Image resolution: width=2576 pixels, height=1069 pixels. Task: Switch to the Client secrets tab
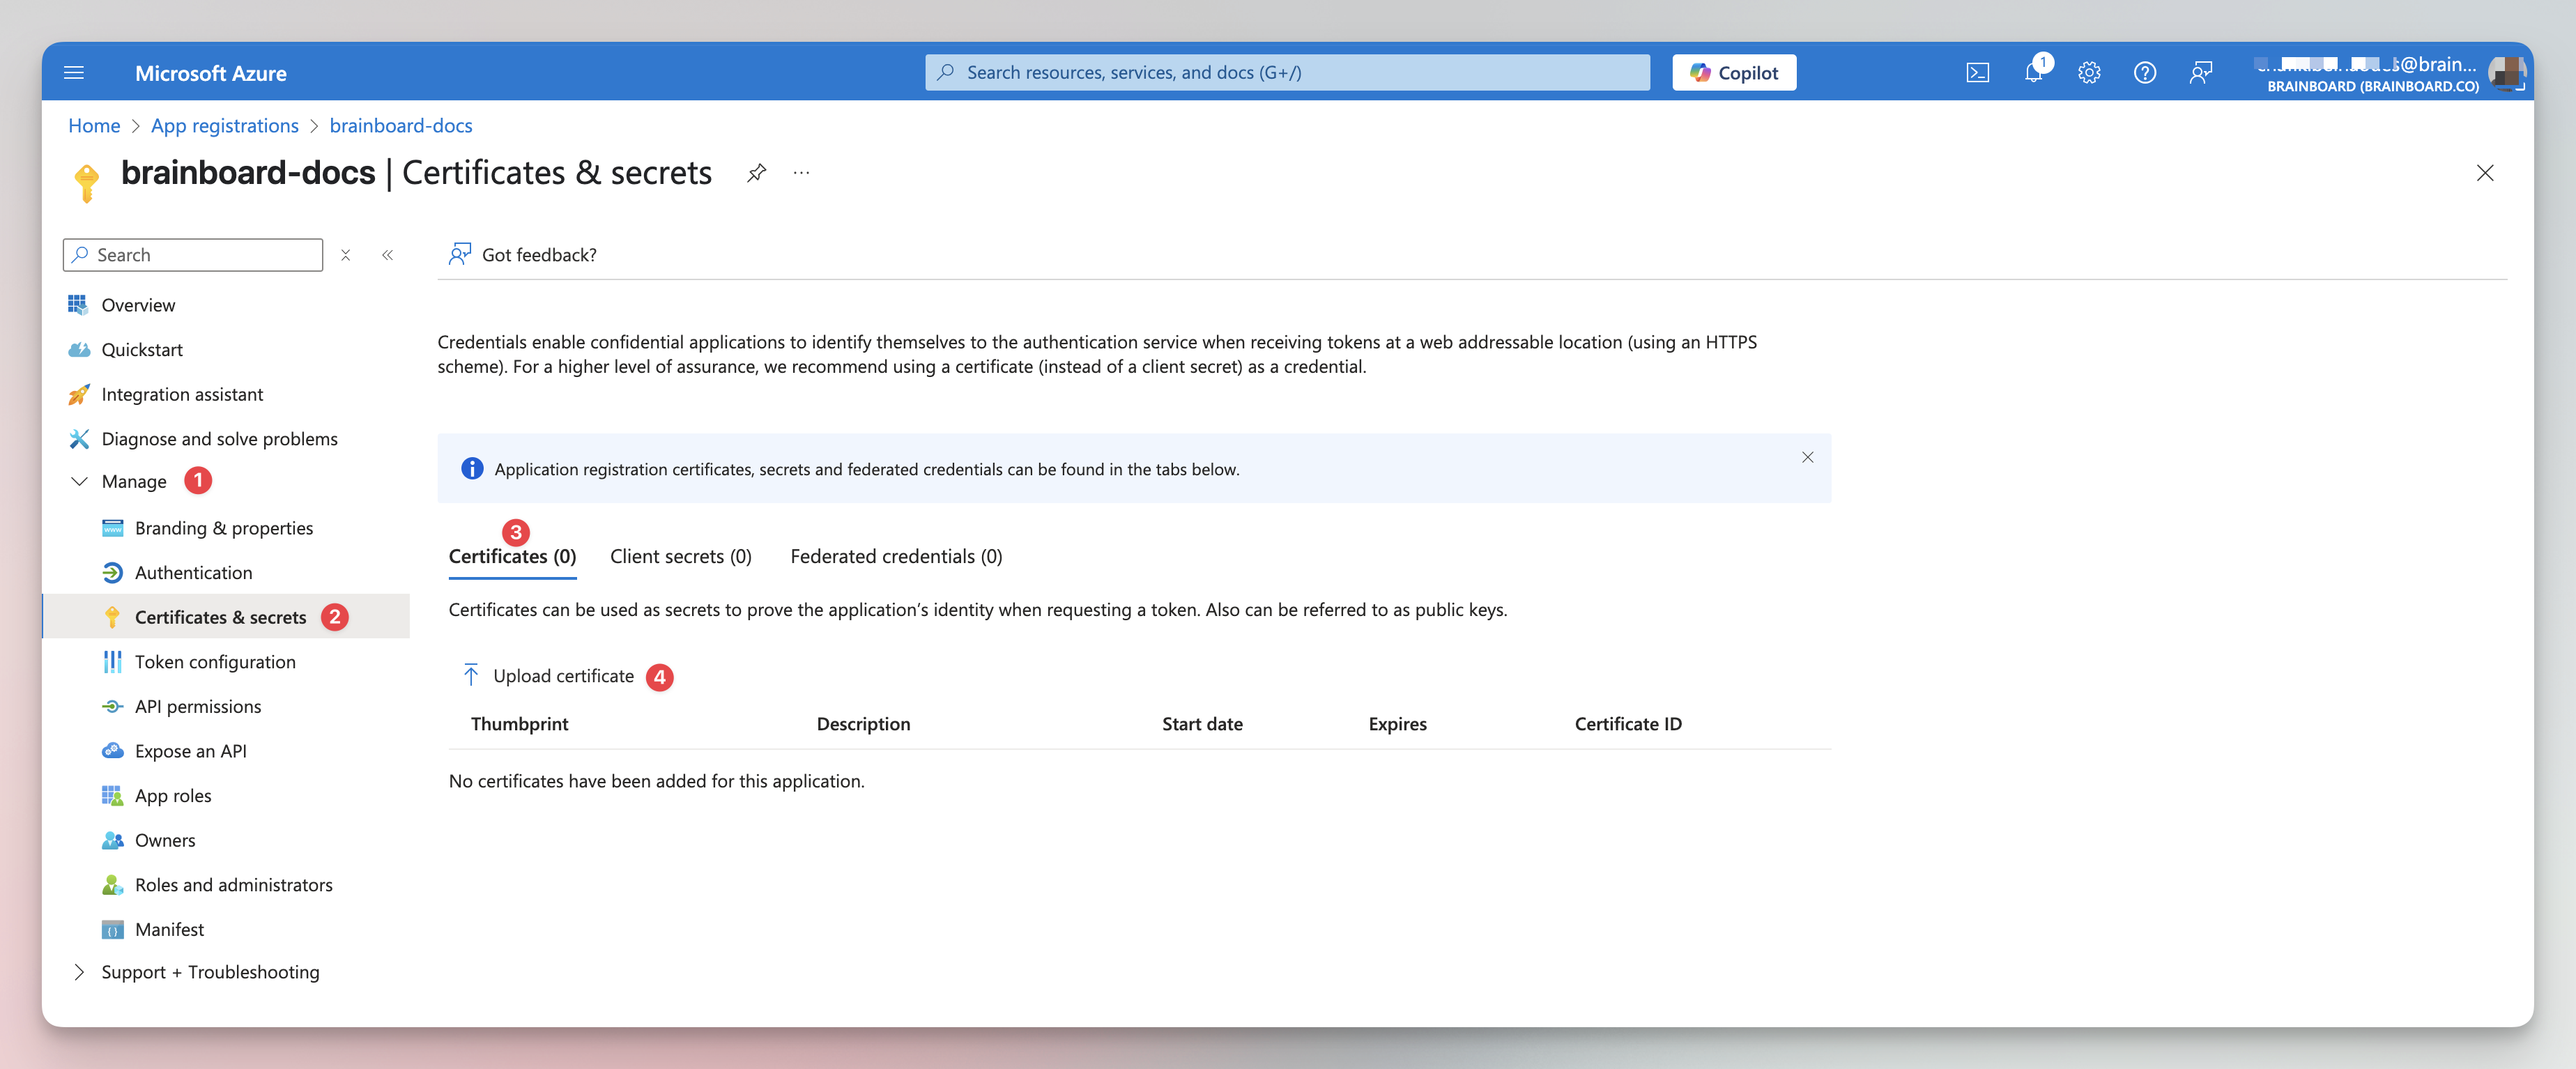tap(680, 556)
